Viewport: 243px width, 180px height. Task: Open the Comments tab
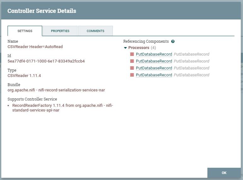95,31
